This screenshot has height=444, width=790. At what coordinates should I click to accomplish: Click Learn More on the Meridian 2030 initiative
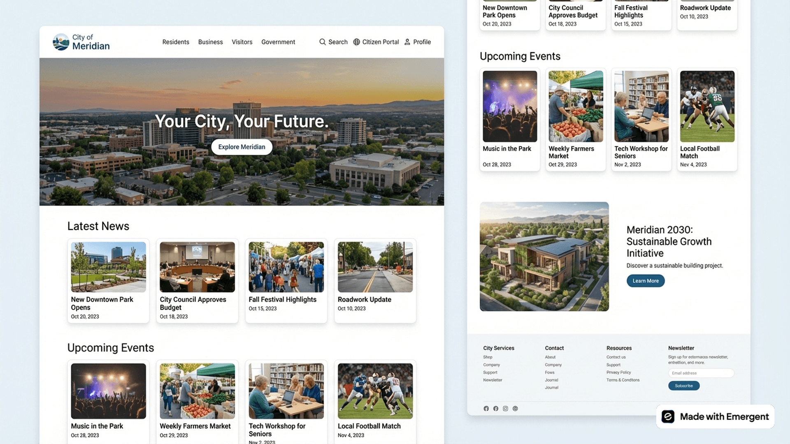645,281
